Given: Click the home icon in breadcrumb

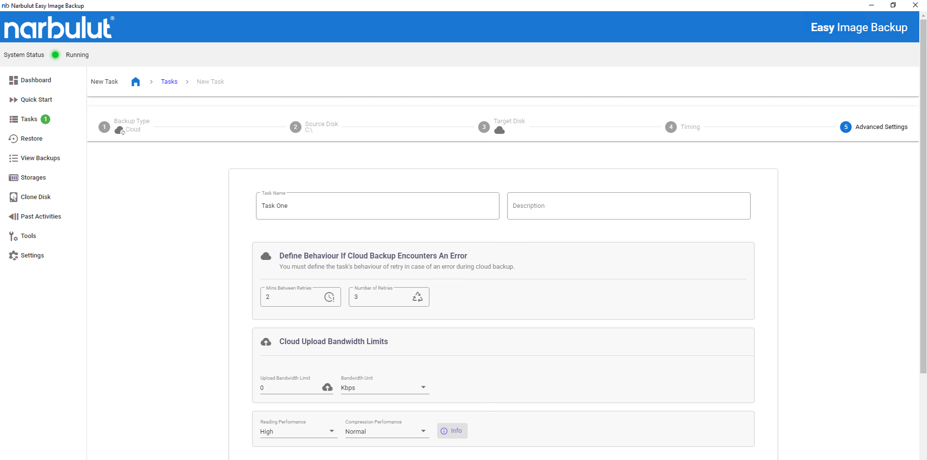Looking at the screenshot, I should [135, 82].
